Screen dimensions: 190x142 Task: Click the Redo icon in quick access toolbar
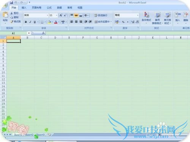(22, 2)
